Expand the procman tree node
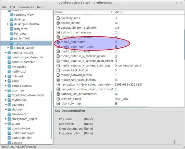The image size is (185, 149). [x=6, y=90]
